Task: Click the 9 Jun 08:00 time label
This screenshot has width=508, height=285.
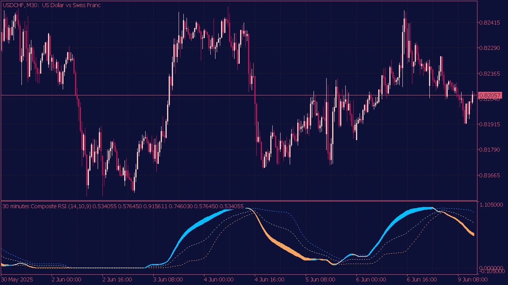Action: point(473,279)
